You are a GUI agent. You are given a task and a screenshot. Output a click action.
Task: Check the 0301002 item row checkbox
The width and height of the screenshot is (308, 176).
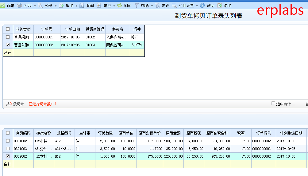[x=8, y=141]
